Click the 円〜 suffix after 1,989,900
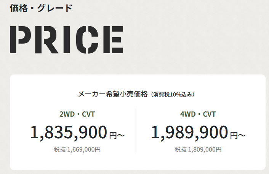The height and width of the screenshot is (174, 269). coord(238,136)
